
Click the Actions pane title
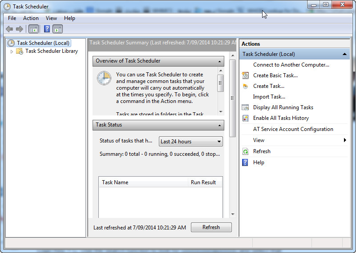click(x=251, y=44)
